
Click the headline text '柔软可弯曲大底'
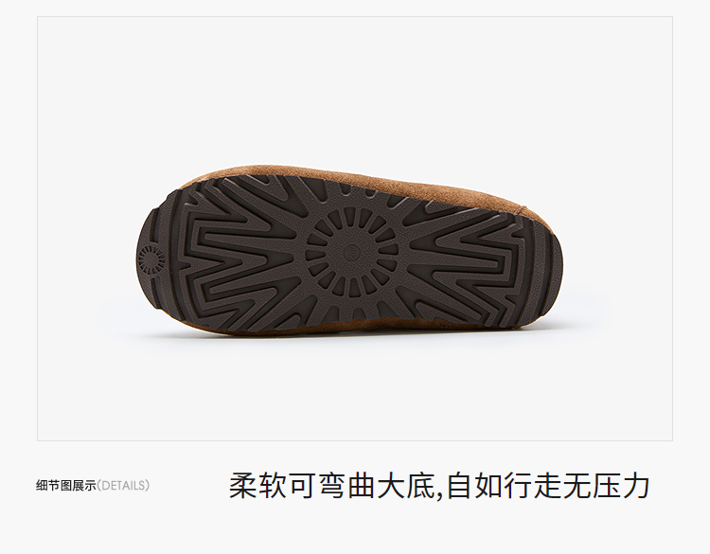tap(331, 486)
